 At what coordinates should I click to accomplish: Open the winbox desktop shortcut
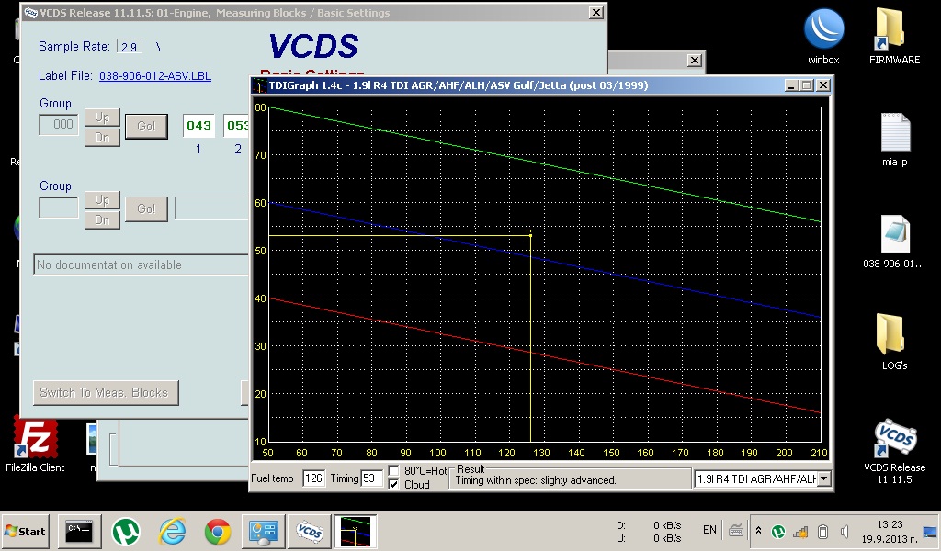pos(823,33)
